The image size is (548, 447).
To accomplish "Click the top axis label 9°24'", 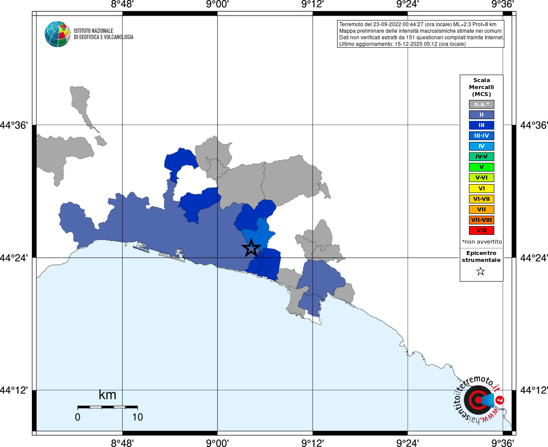I will click(x=408, y=4).
